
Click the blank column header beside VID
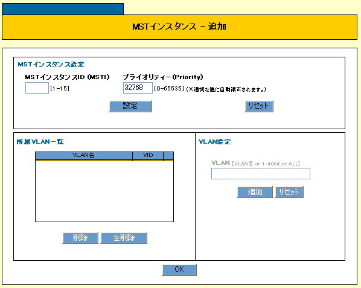pyautogui.click(x=168, y=155)
